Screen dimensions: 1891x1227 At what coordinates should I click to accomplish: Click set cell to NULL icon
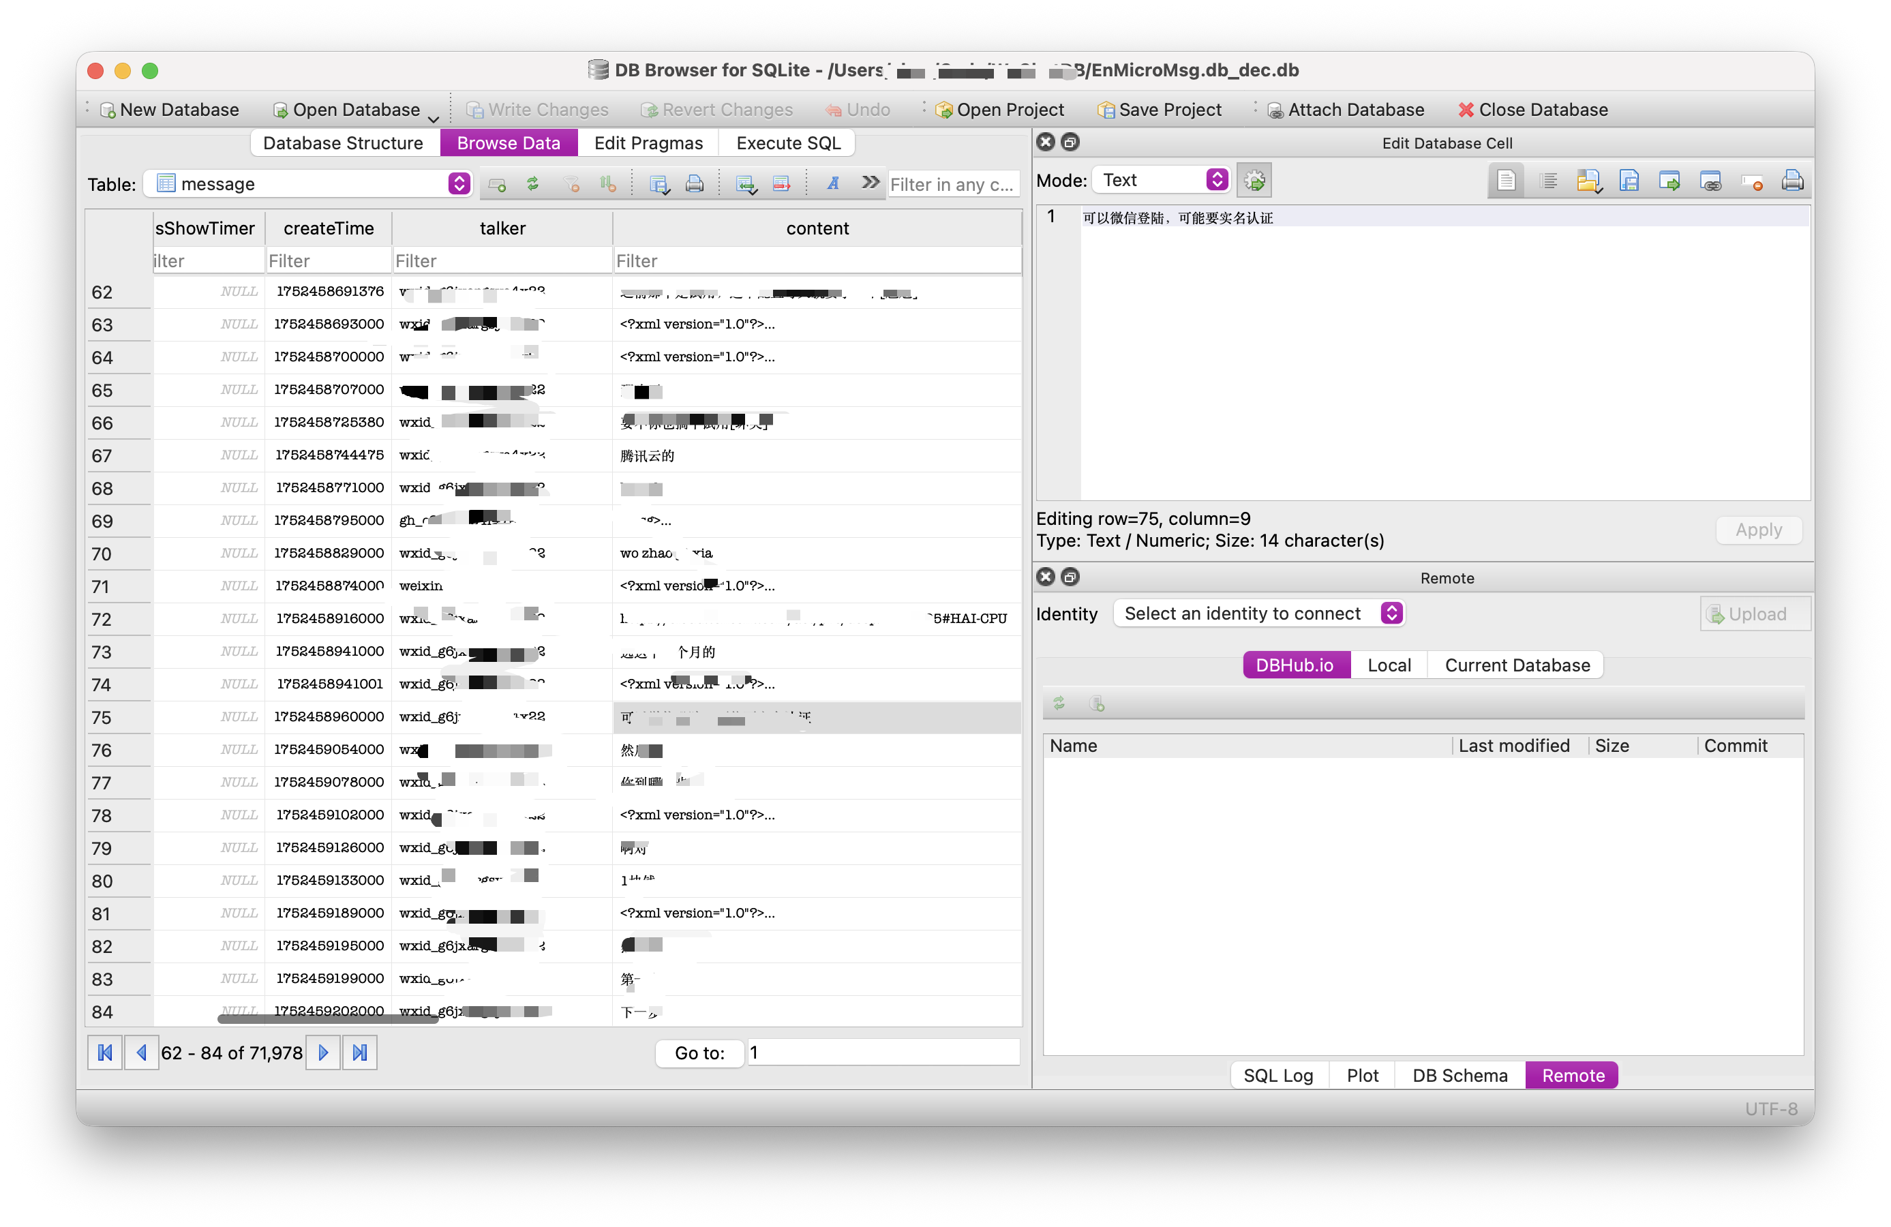(x=1752, y=181)
